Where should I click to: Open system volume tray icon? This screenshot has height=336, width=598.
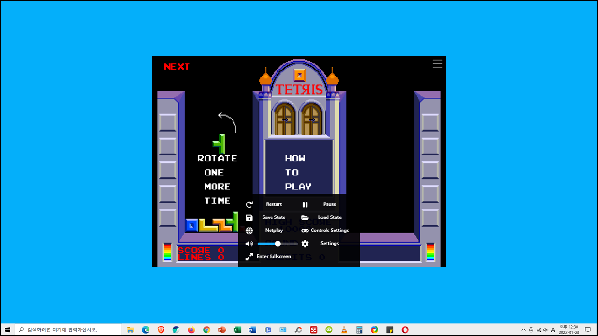coord(546,329)
